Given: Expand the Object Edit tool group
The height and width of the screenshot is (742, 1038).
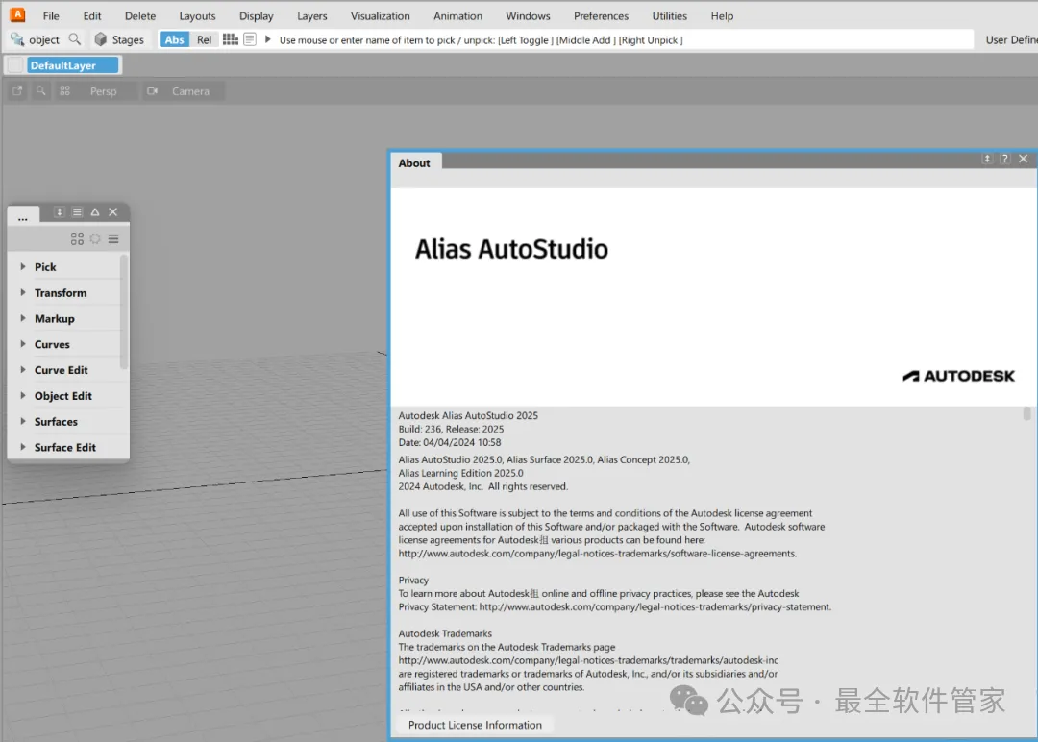Looking at the screenshot, I should click(22, 396).
